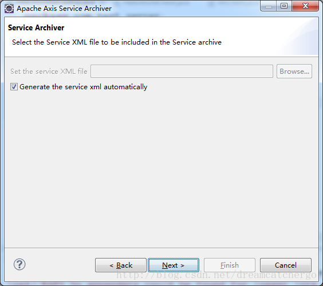Click the disabled Finish button

(x=230, y=265)
